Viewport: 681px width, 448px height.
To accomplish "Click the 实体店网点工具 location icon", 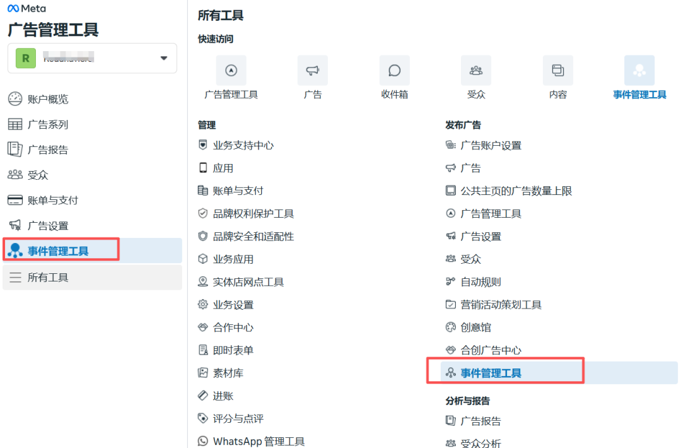I will 203,281.
